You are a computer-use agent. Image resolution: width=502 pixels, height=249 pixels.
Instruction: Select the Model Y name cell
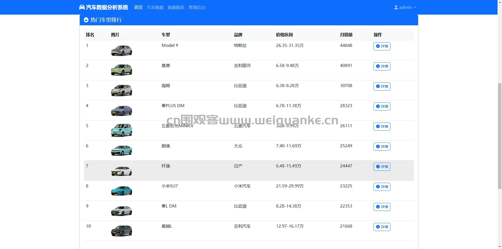click(170, 45)
